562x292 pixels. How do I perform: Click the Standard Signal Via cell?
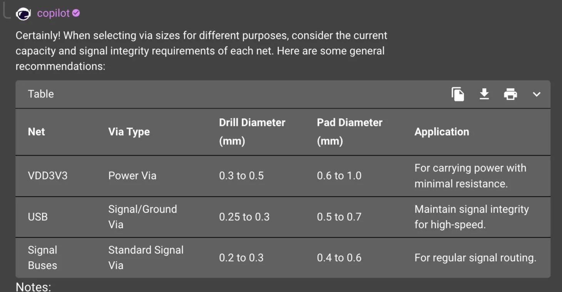tap(146, 258)
